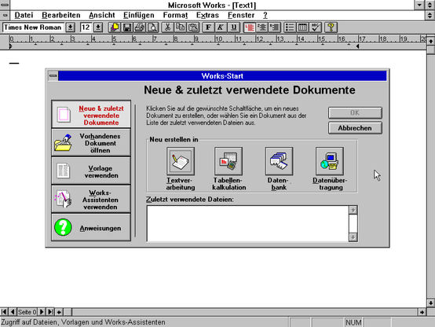Click the save diskette toolbar icon
Image resolution: width=435 pixels, height=327 pixels.
(x=127, y=28)
